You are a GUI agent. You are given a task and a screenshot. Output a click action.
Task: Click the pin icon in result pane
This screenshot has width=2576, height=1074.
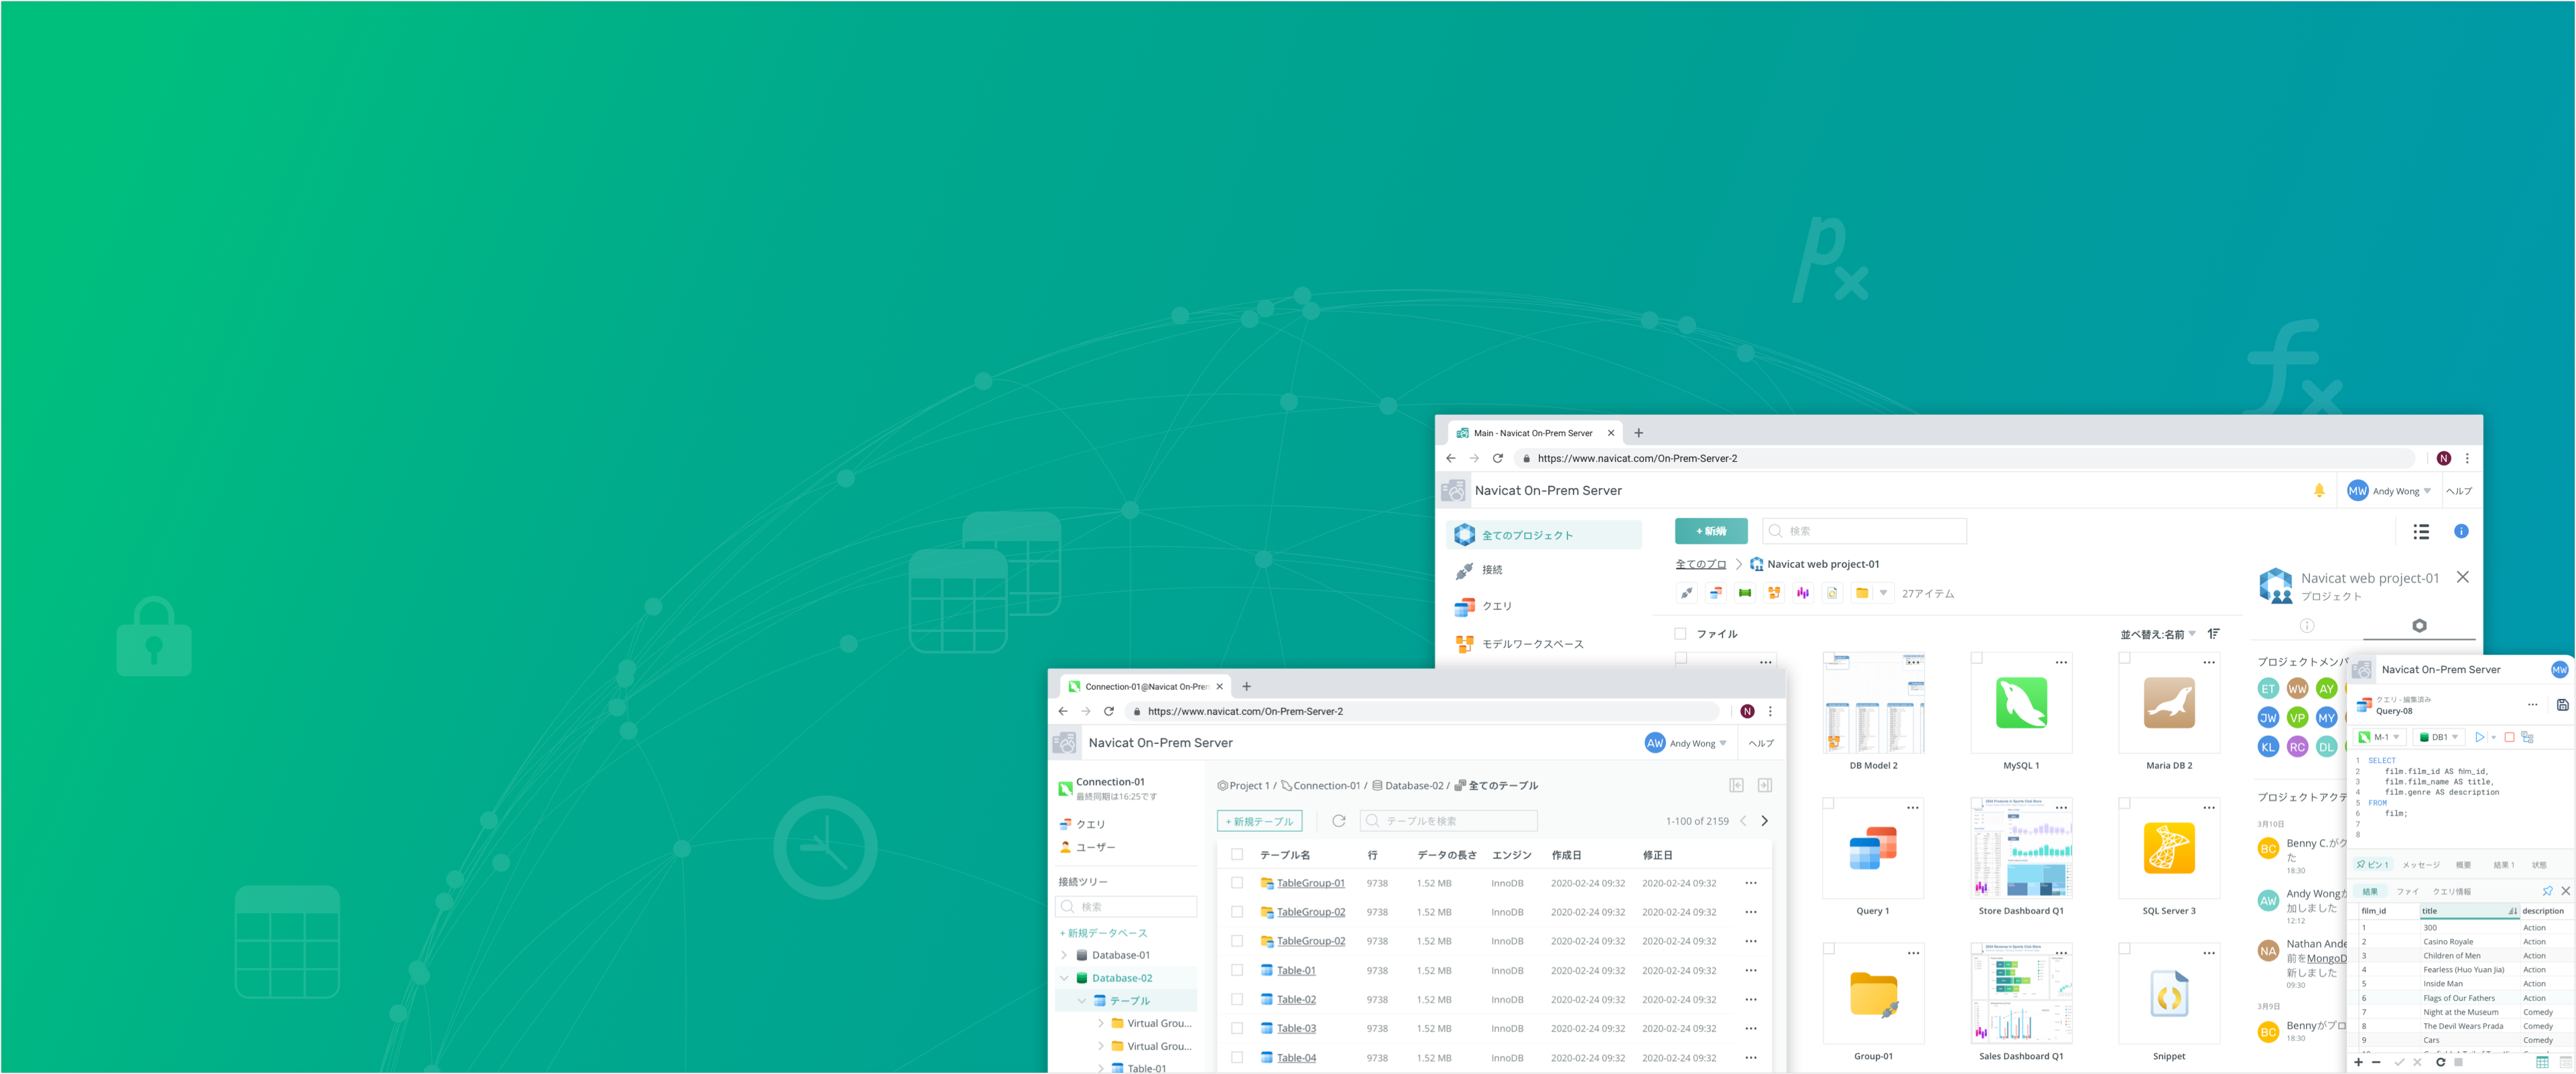pyautogui.click(x=2547, y=890)
